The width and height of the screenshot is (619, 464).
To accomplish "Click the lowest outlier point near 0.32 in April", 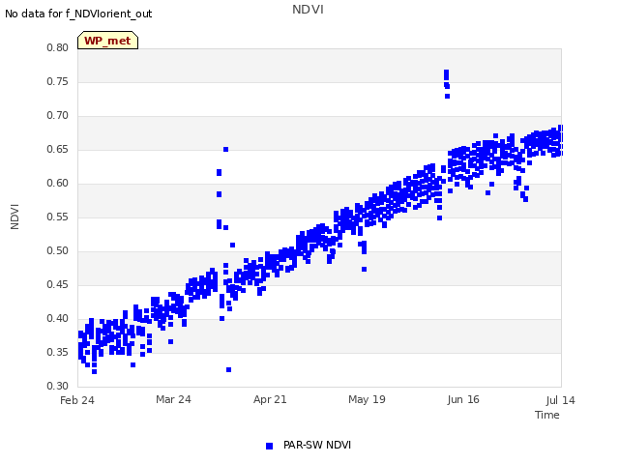I will 228,369.
